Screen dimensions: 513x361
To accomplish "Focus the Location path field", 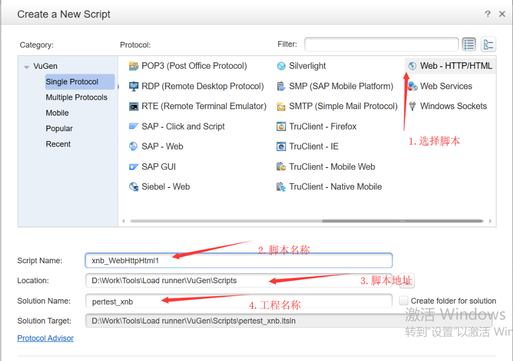I will 239,281.
